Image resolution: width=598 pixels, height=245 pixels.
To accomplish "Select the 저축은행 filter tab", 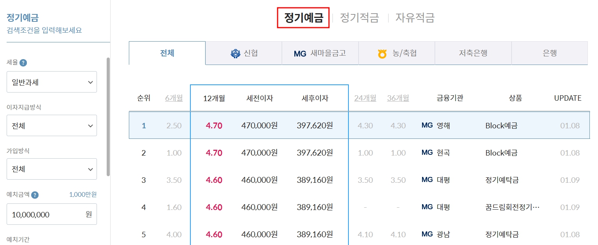I will click(473, 53).
